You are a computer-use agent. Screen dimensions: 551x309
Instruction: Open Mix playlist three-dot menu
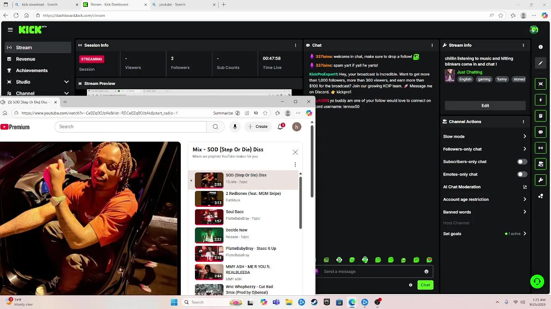(295, 164)
